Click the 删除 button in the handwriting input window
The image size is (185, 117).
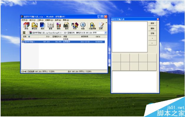pyautogui.click(x=152, y=29)
